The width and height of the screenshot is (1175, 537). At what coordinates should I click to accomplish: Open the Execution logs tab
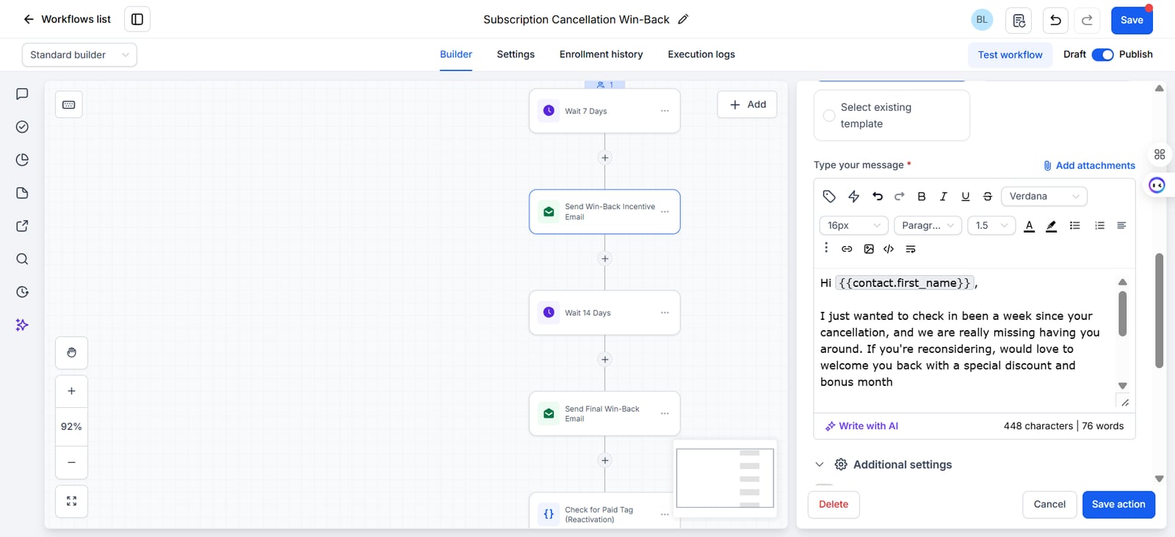pyautogui.click(x=701, y=54)
